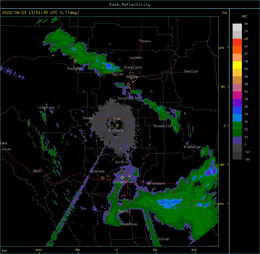Viewport: 260px width, 254px height.
Task: Click the Olds town label
Action: [117, 119]
